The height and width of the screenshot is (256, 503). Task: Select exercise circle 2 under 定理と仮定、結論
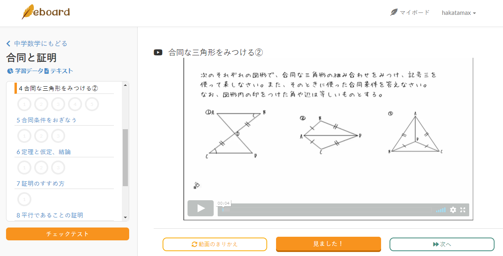41,167
